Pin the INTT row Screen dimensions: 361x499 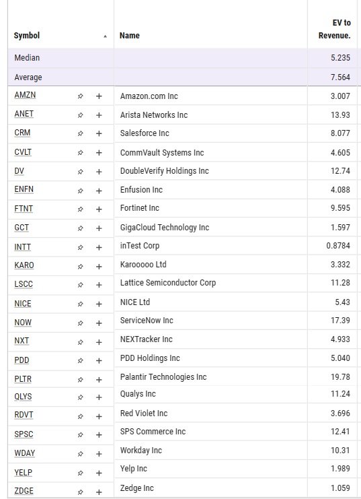(81, 247)
